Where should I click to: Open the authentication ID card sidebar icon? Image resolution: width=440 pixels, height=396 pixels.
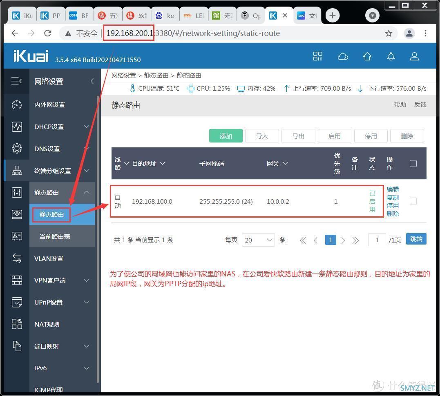pos(17,236)
